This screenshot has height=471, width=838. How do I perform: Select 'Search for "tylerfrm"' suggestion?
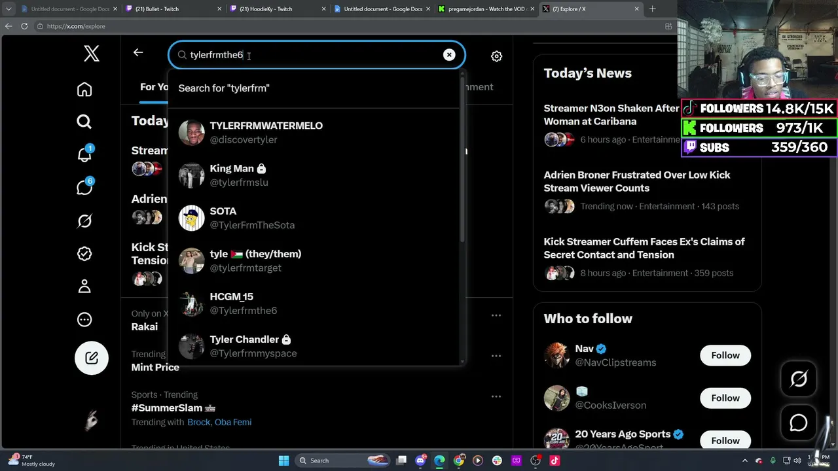314,88
